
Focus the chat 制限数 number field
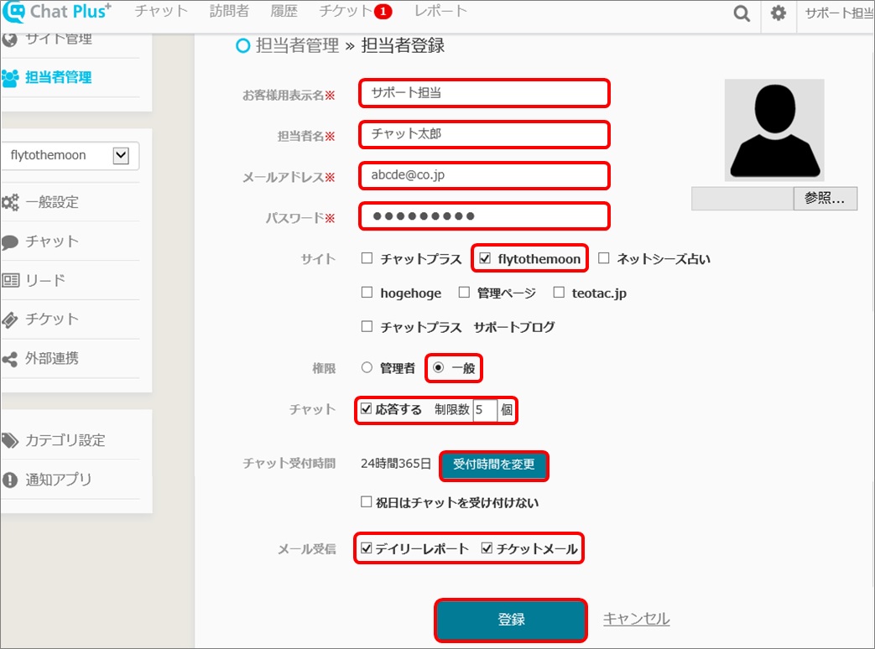tap(484, 410)
